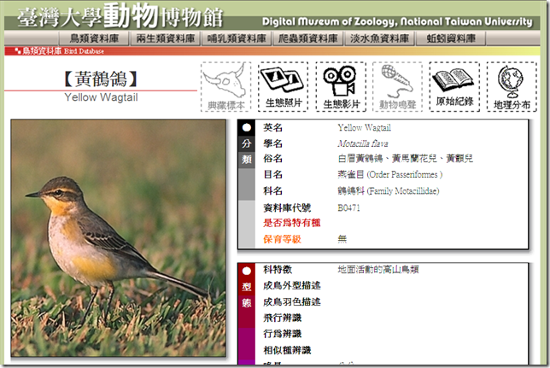
Task: Click the 科特徵 label
Action: tap(278, 270)
